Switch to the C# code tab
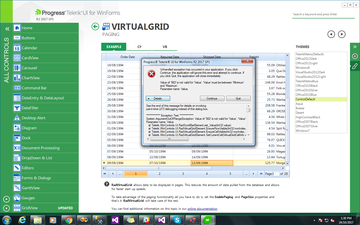Viewport: 360px width, 225px height. point(139,47)
